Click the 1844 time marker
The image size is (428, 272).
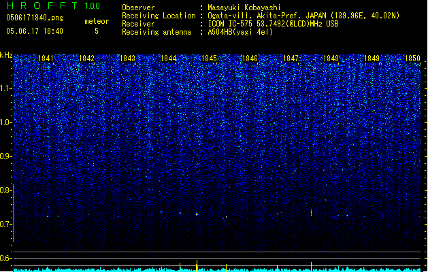[169, 58]
